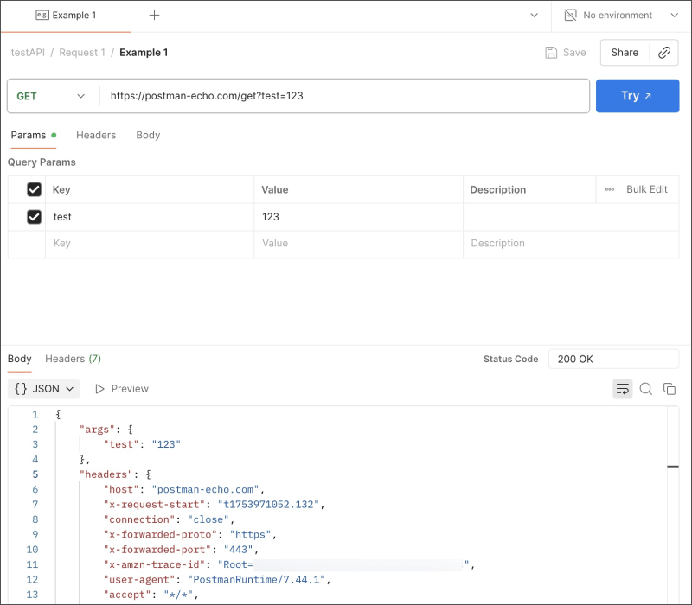Image resolution: width=692 pixels, height=605 pixels.
Task: Click the No environment icon
Action: pyautogui.click(x=571, y=16)
